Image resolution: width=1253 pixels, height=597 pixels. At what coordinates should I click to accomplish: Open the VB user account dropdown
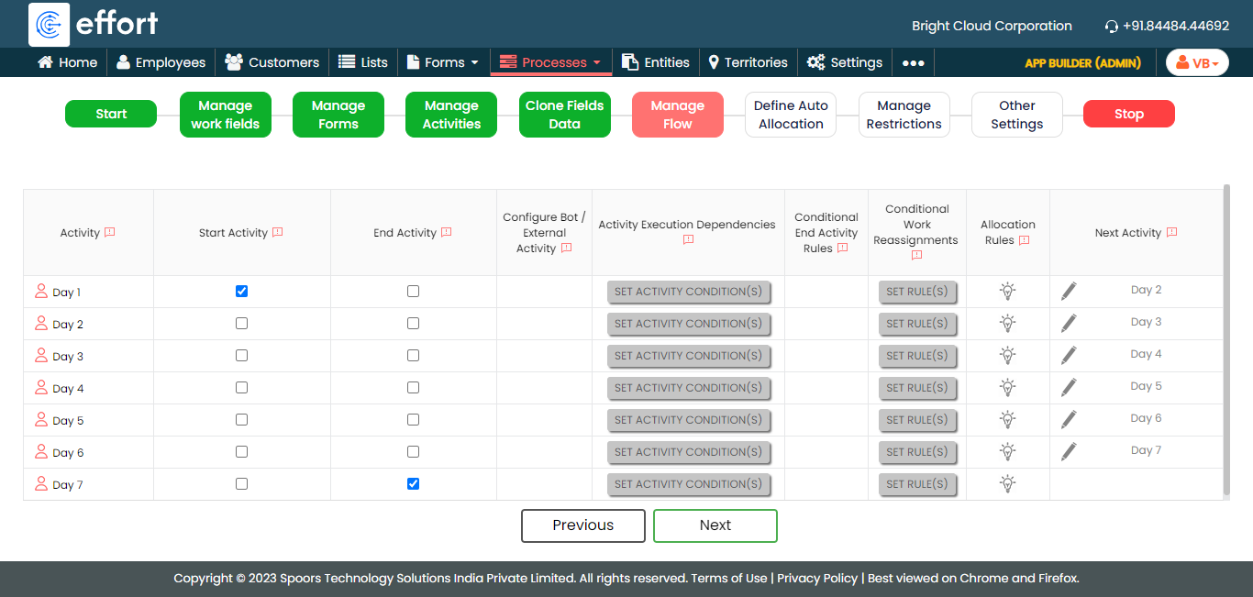coord(1197,62)
